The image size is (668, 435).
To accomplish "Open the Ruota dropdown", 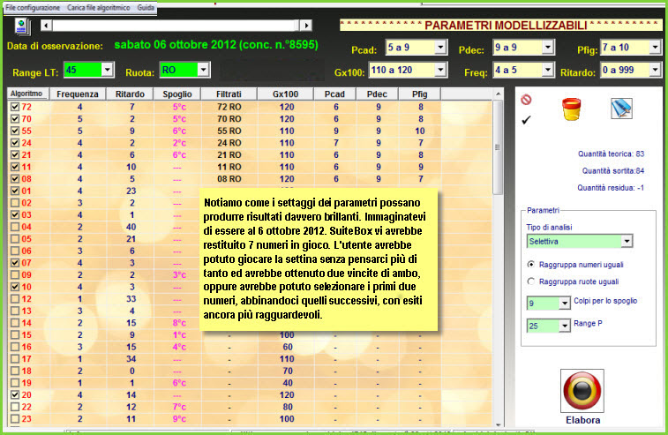I will (203, 70).
